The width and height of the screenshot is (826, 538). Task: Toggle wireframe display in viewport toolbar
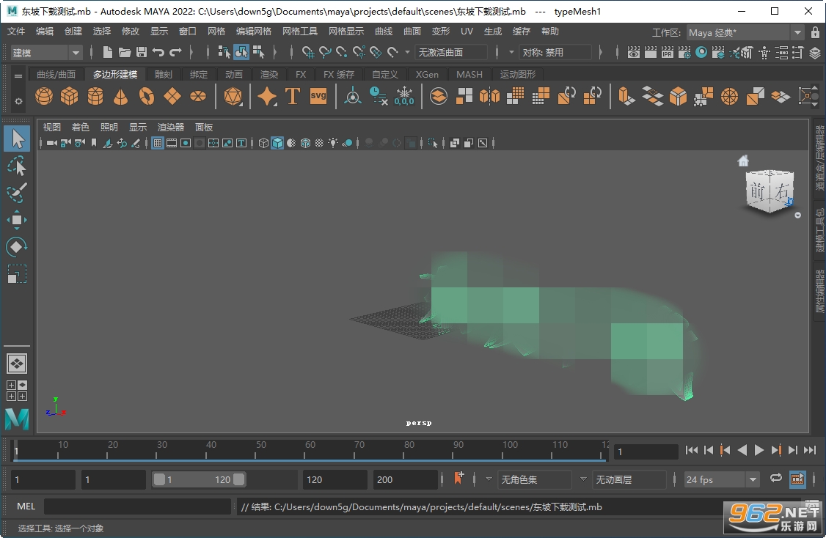pos(264,143)
